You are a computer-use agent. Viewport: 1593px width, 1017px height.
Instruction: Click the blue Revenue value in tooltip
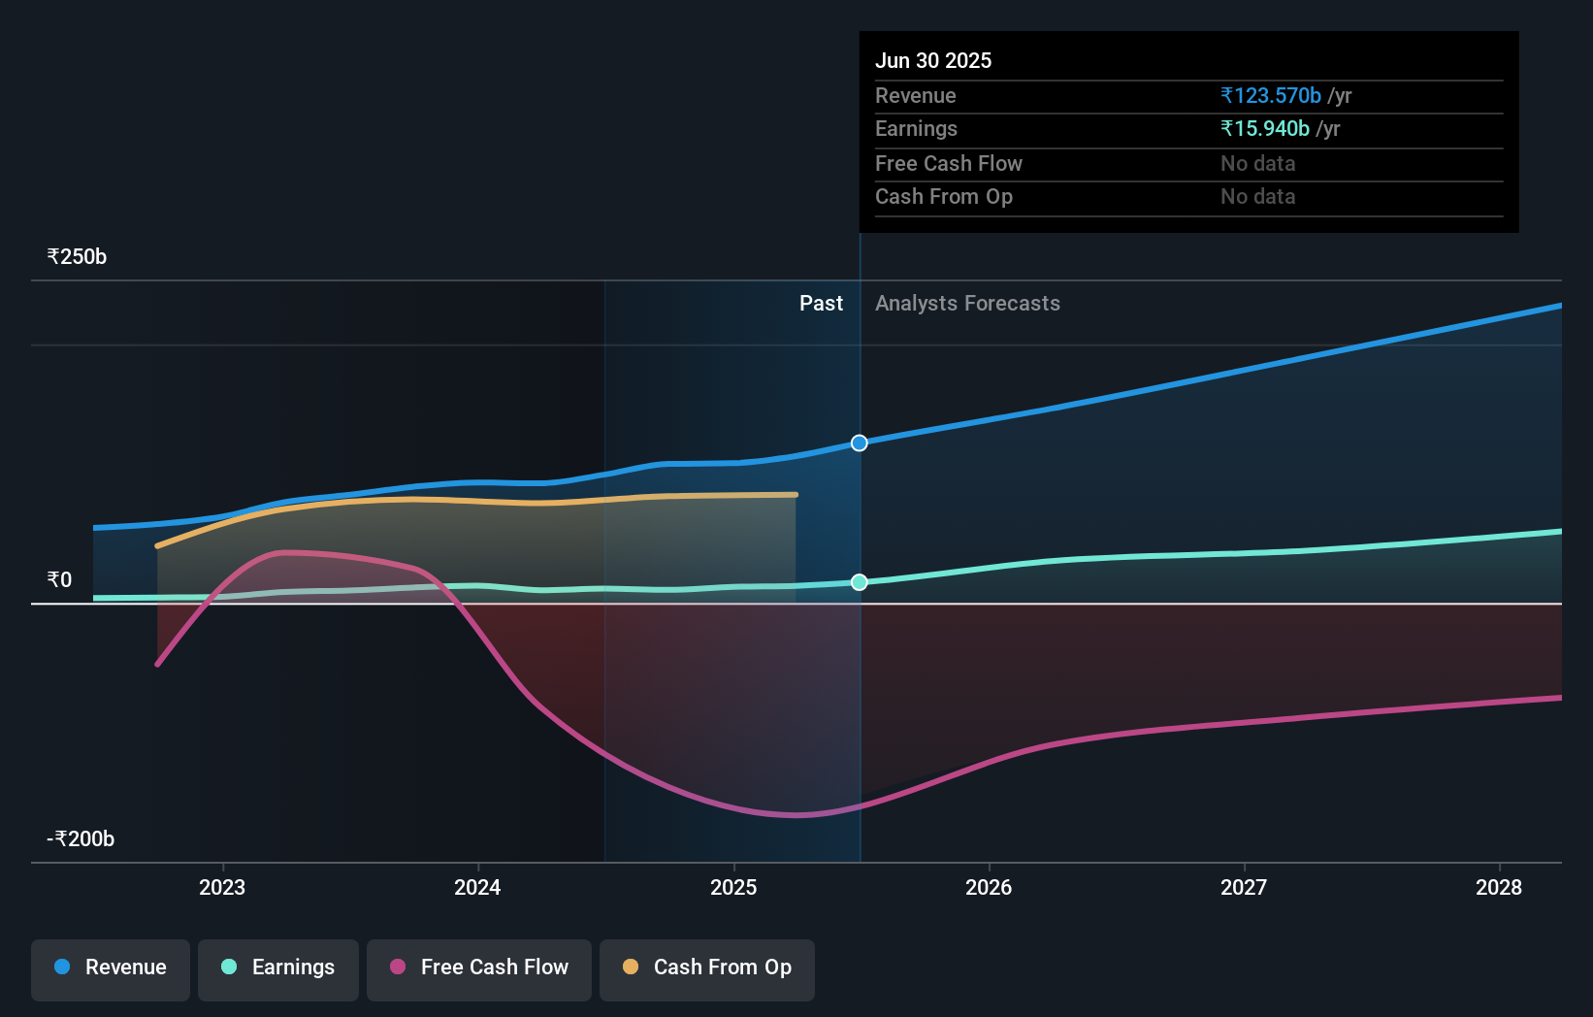[1270, 96]
